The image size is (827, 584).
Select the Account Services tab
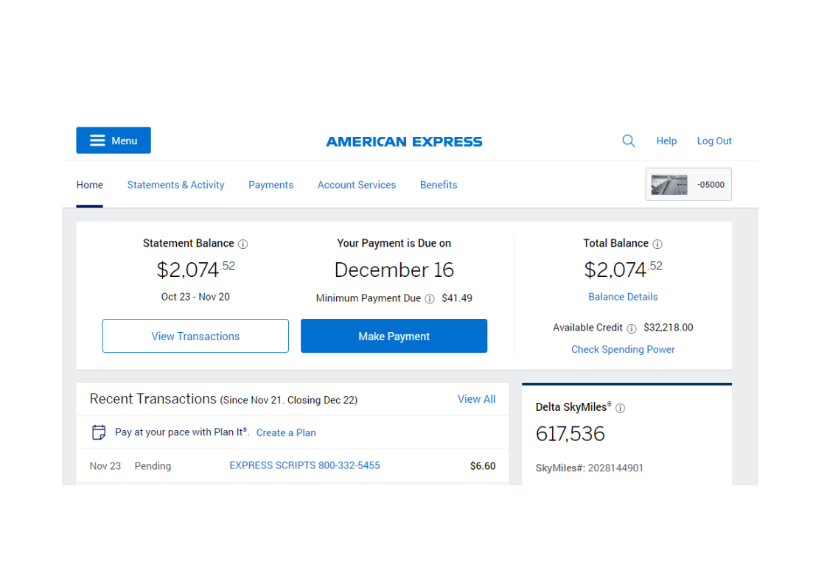tap(357, 185)
